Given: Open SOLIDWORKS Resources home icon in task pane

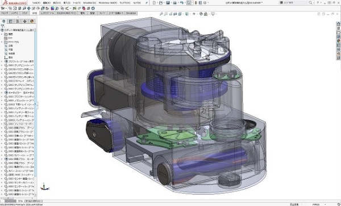Looking at the screenshot, I should (x=338, y=24).
